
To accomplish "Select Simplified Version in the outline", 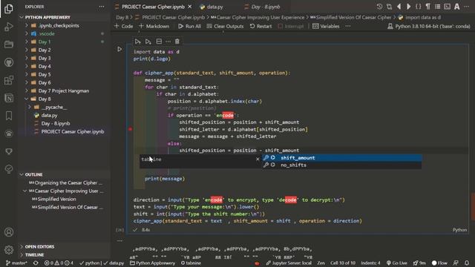I will pyautogui.click(x=56, y=200).
